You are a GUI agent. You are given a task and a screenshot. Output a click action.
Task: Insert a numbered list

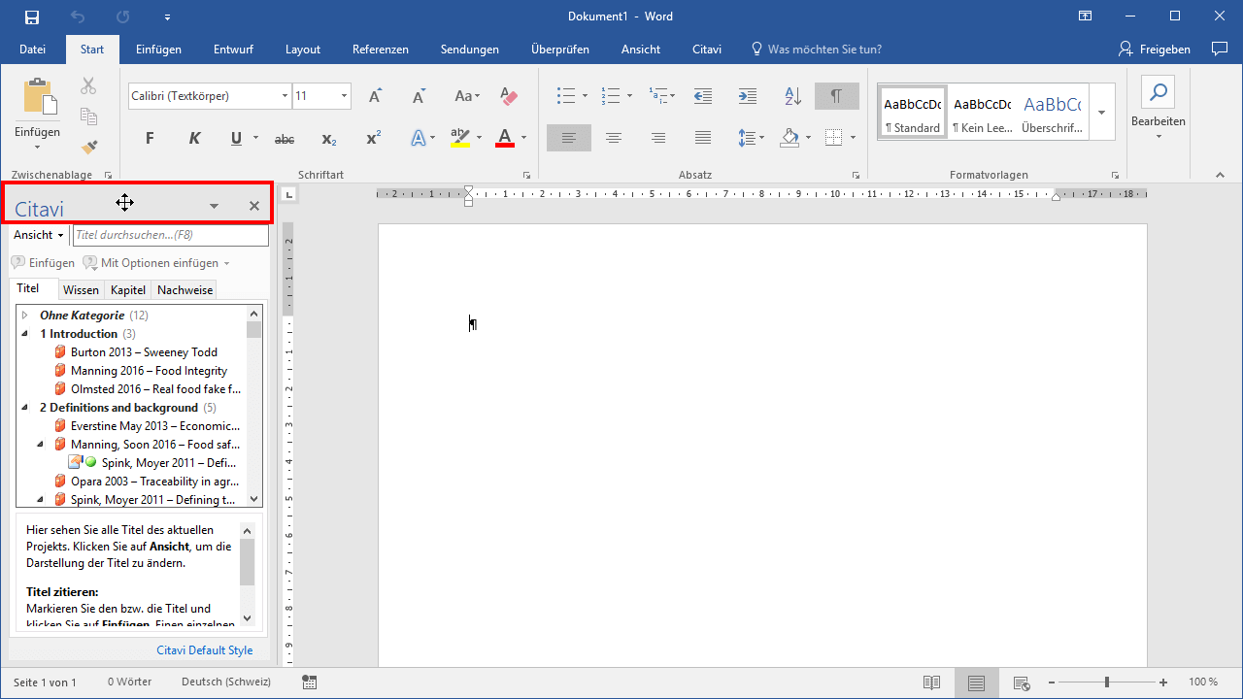611,96
